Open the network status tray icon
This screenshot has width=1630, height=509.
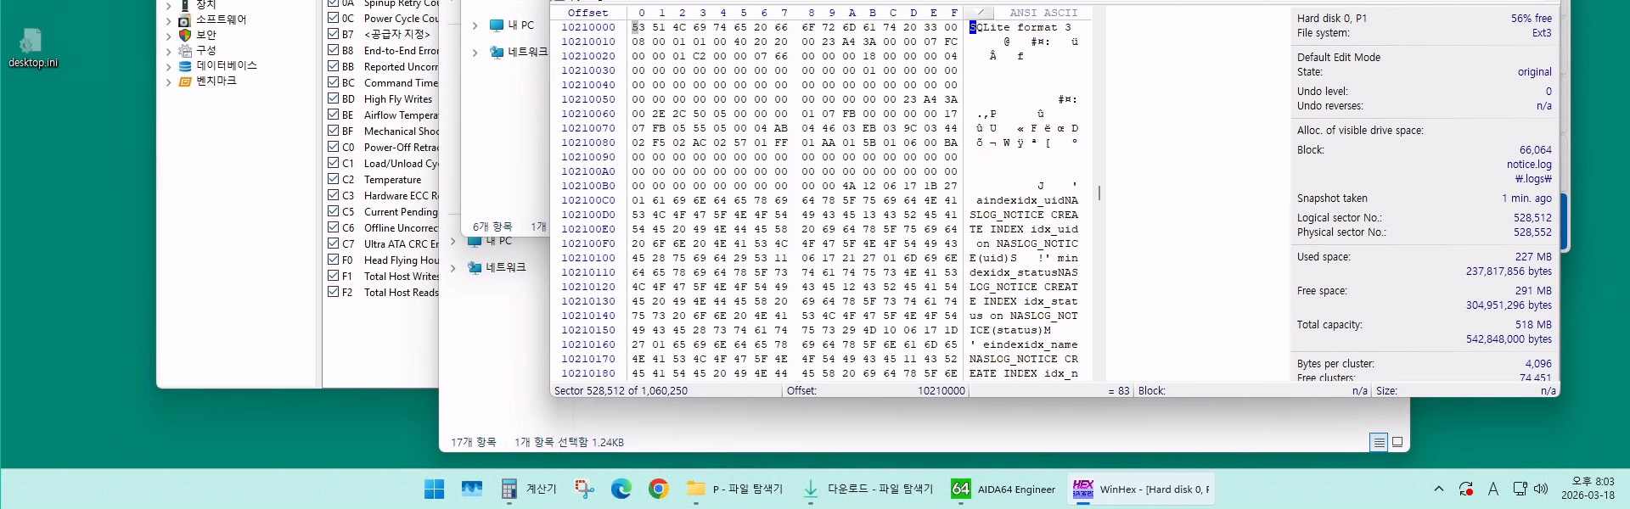(x=1520, y=489)
